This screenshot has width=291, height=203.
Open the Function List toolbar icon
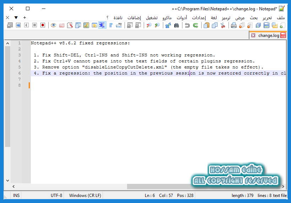point(70,25)
